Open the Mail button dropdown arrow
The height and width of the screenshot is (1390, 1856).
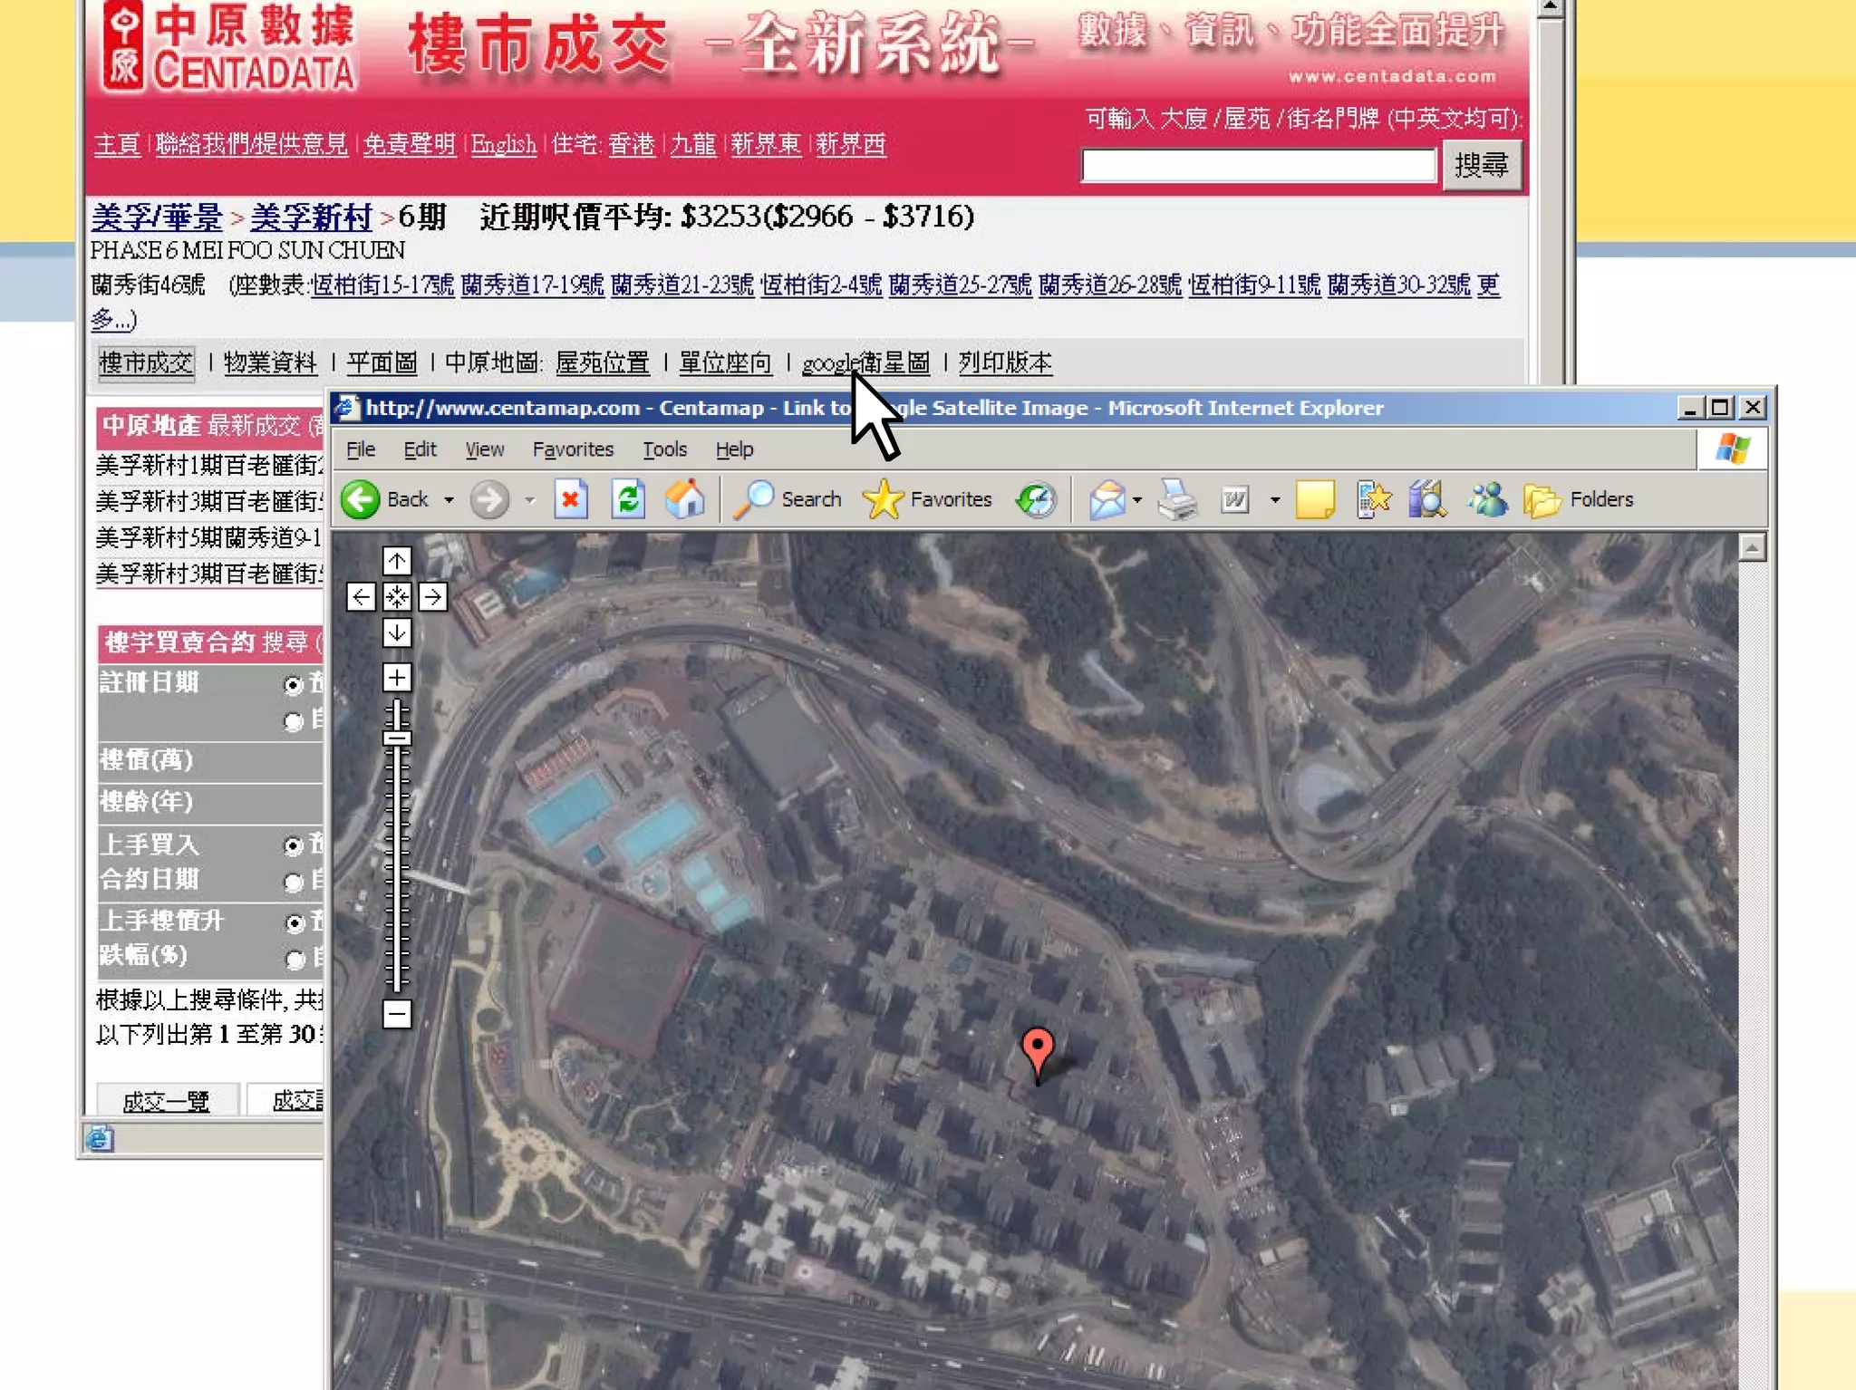[x=1137, y=499]
